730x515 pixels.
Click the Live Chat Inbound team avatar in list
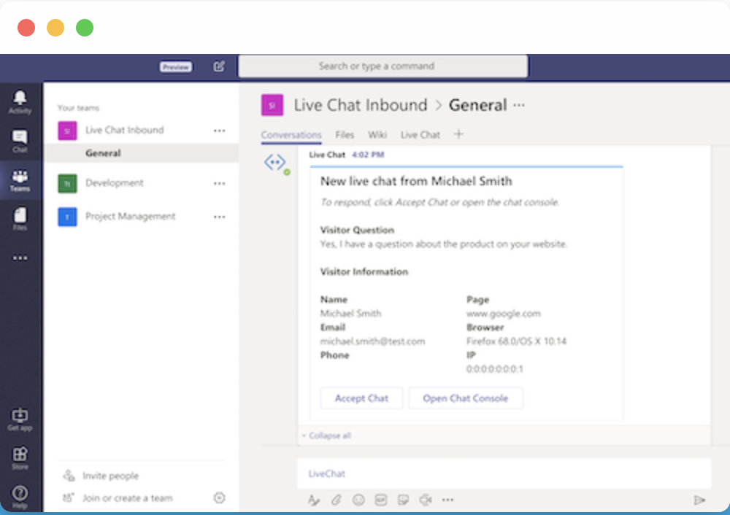click(x=67, y=131)
